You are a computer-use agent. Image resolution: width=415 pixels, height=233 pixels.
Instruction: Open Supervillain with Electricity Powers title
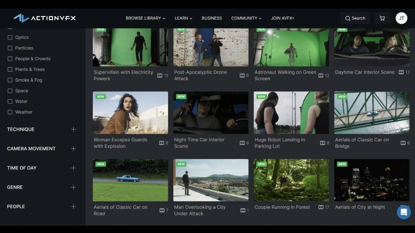[123, 75]
